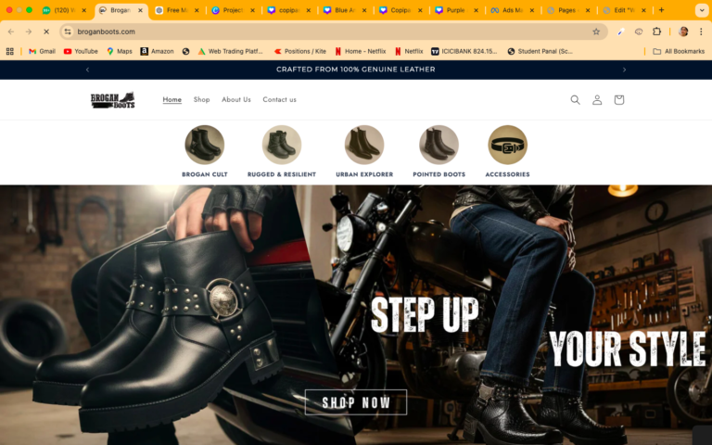Bookmark this page with the star icon
The height and width of the screenshot is (445, 712).
(x=596, y=32)
